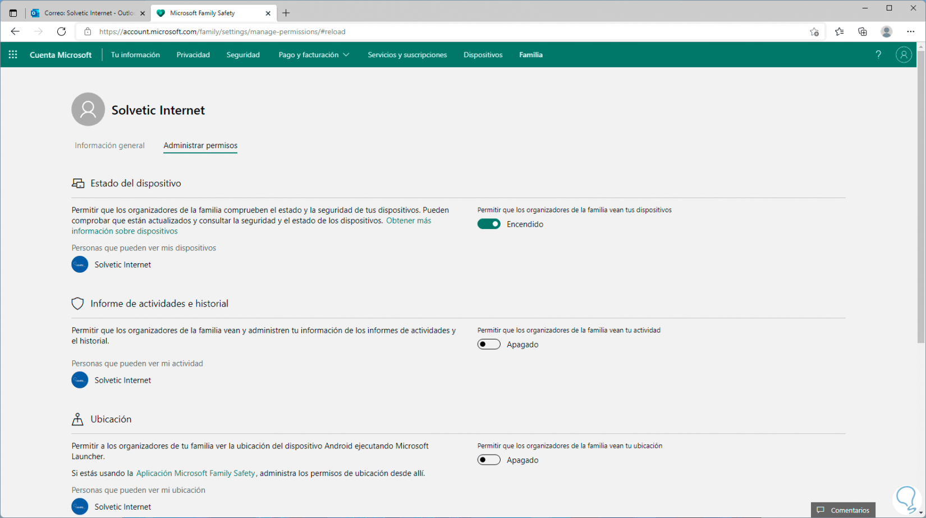
Task: Open the Edge profile menu
Action: pos(887,31)
